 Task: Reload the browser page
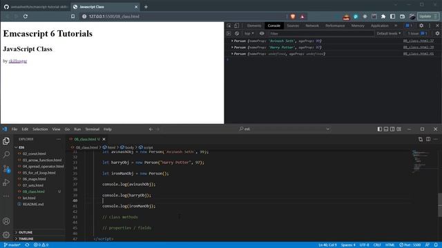[x=26, y=17]
